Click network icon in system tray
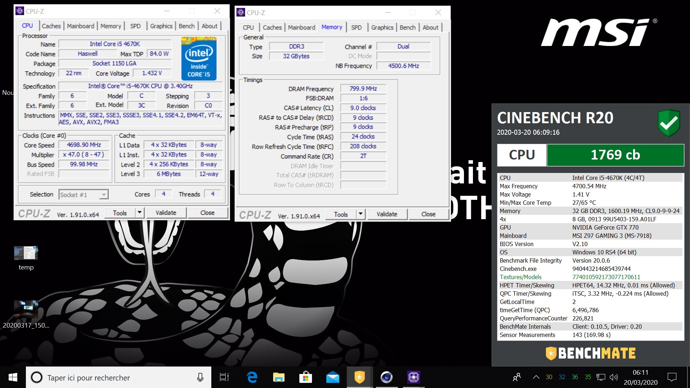The image size is (690, 388). (x=601, y=377)
